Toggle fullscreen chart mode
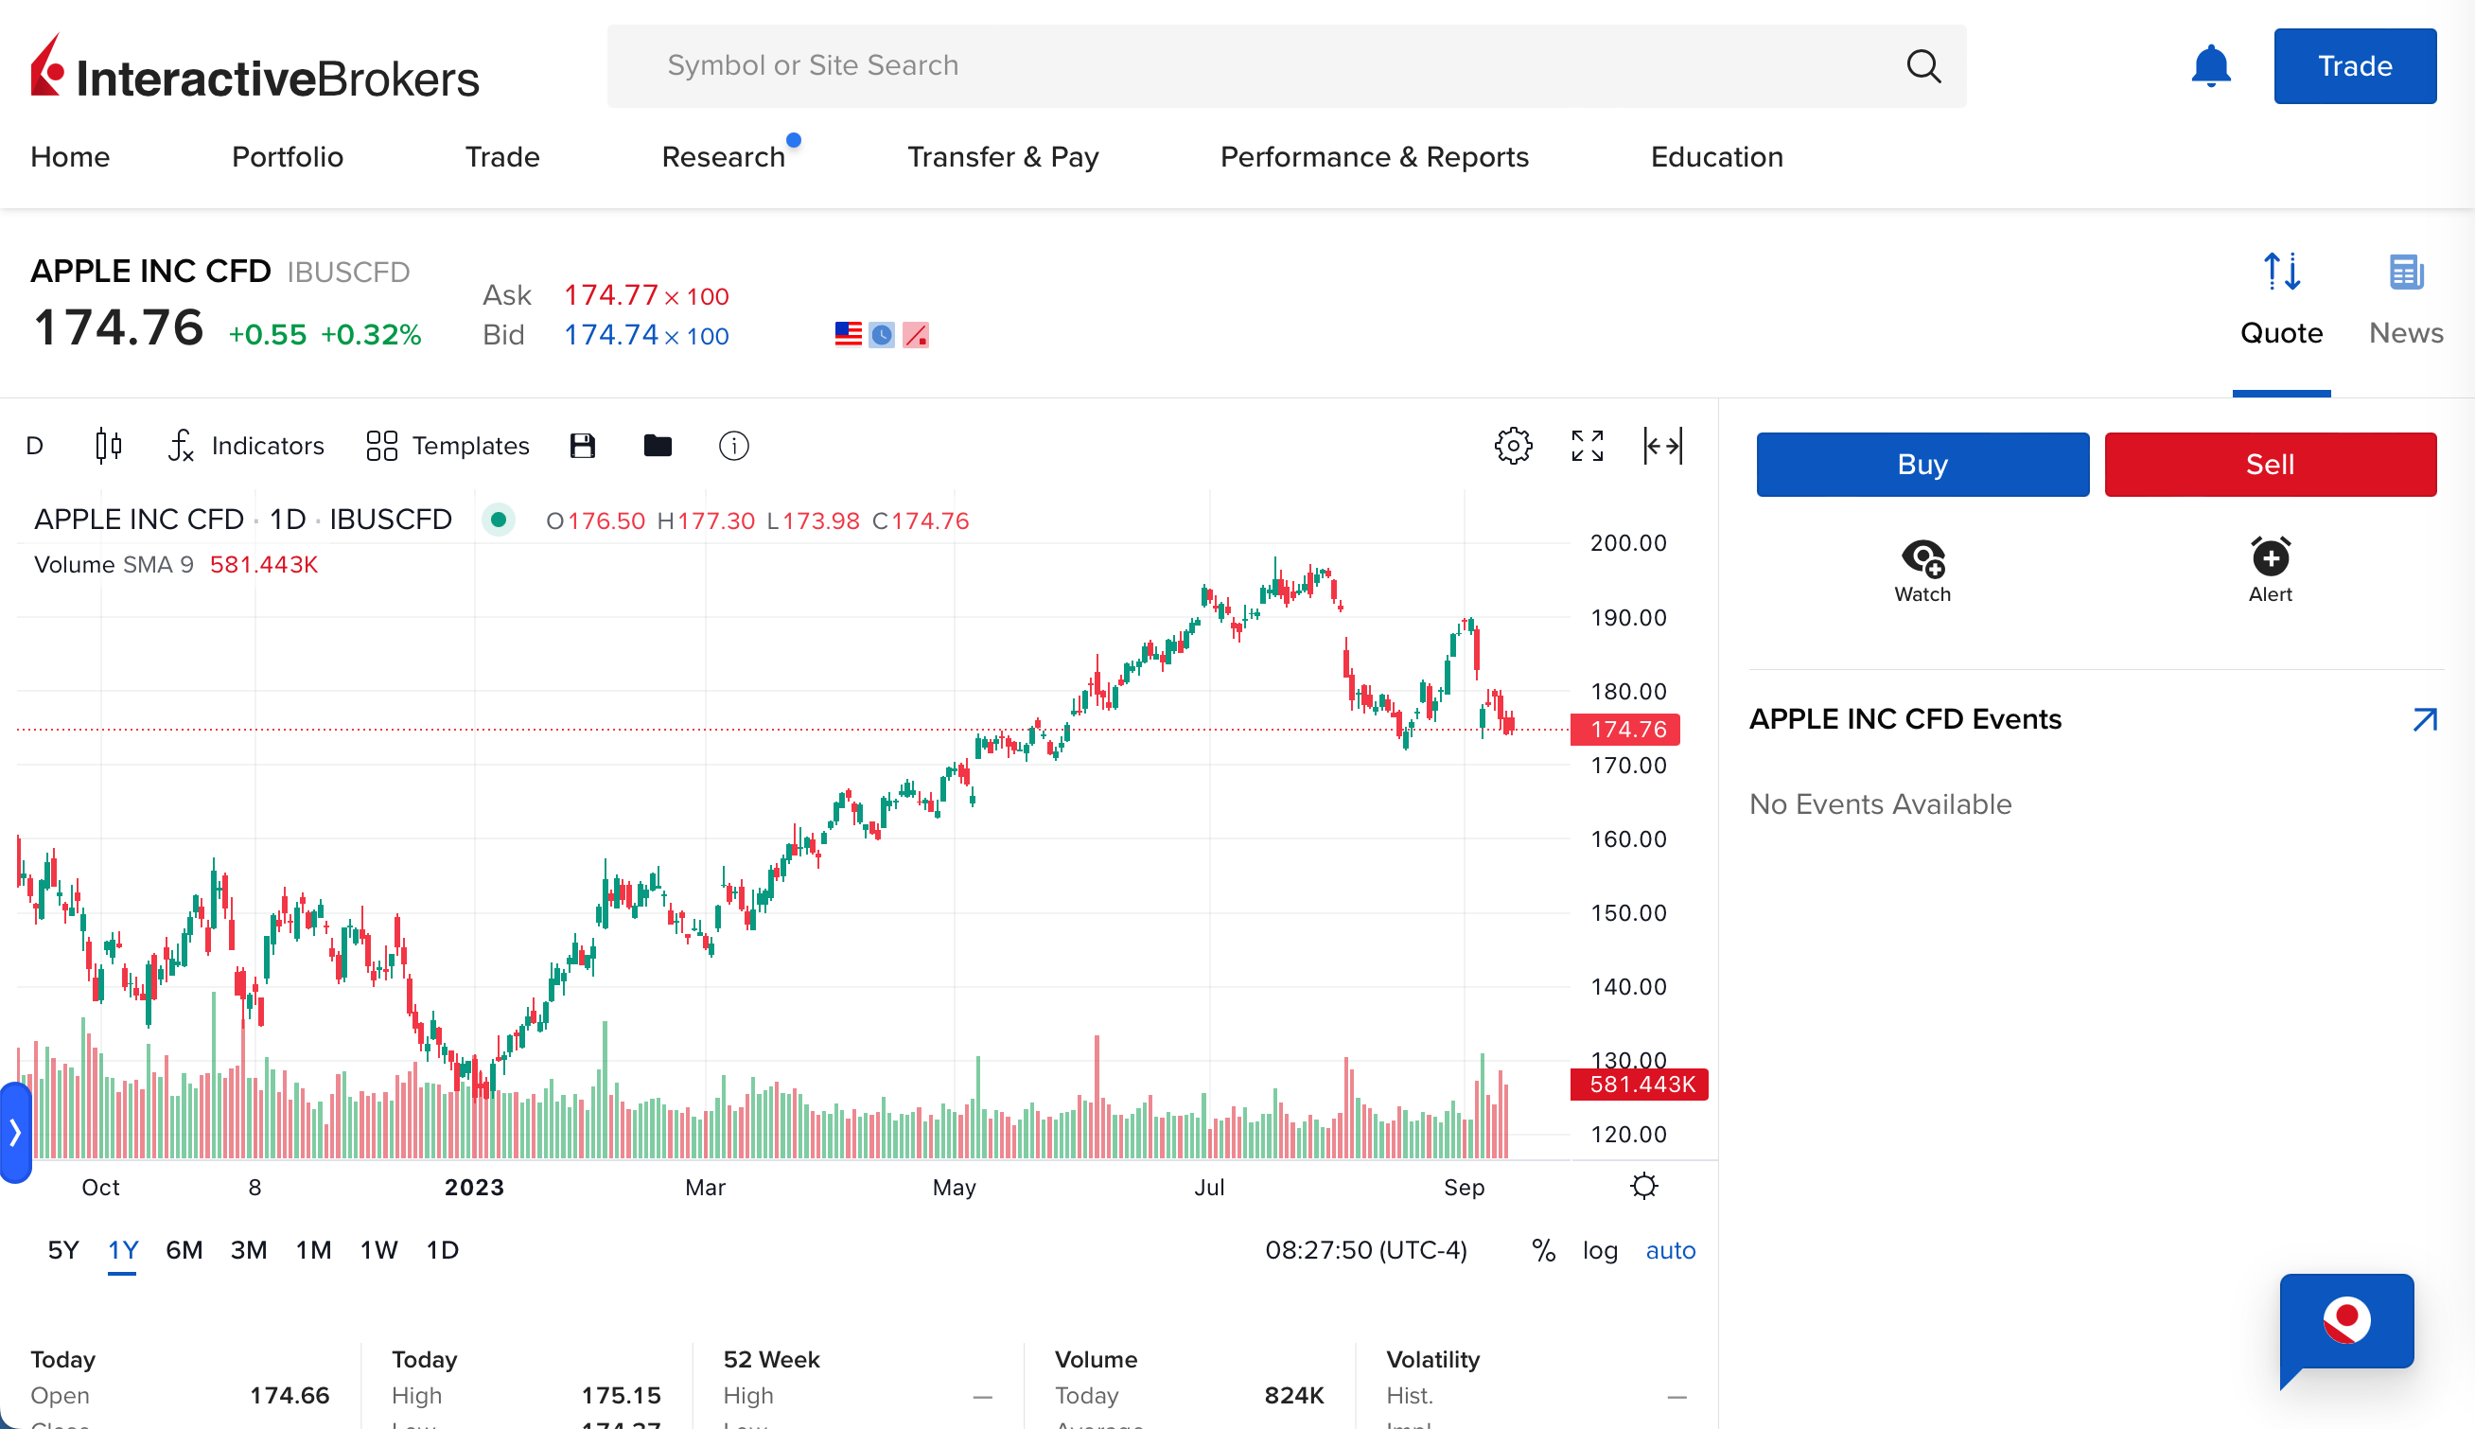Image resolution: width=2475 pixels, height=1429 pixels. point(1588,446)
